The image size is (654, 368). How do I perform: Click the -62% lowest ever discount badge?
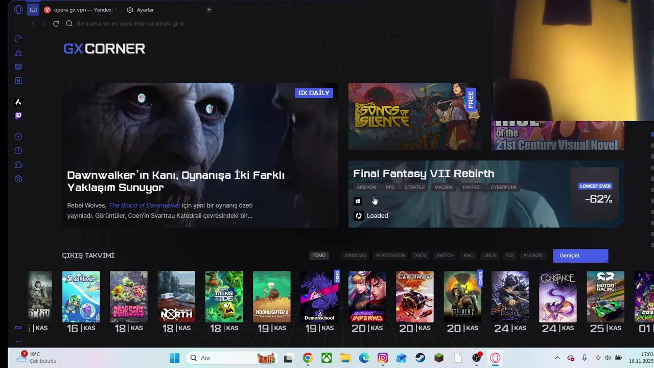pyautogui.click(x=595, y=194)
